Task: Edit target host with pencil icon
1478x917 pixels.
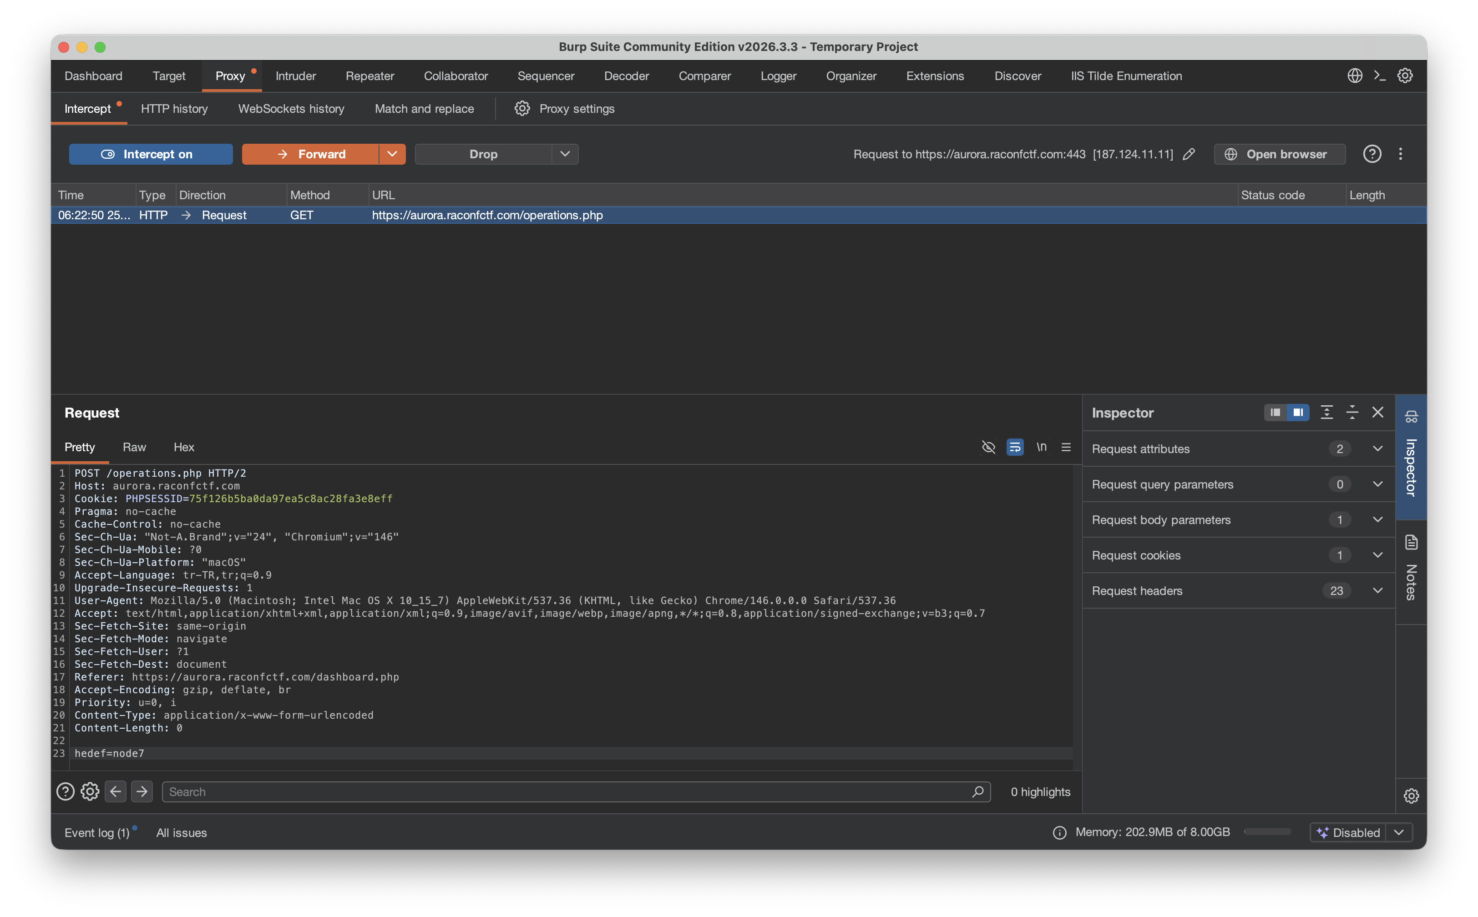Action: [x=1189, y=154]
